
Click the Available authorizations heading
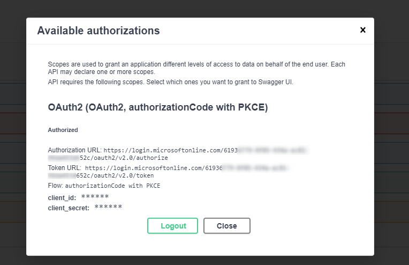tap(99, 31)
